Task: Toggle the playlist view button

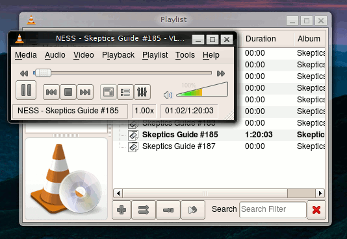Action: (x=125, y=92)
